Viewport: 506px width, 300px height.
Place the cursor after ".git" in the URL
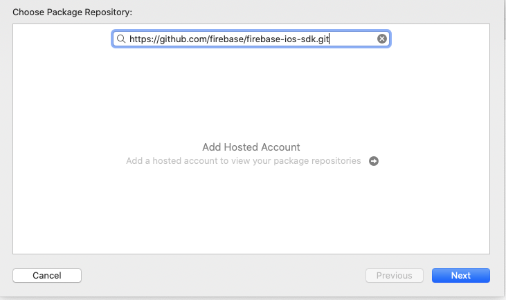click(x=330, y=39)
